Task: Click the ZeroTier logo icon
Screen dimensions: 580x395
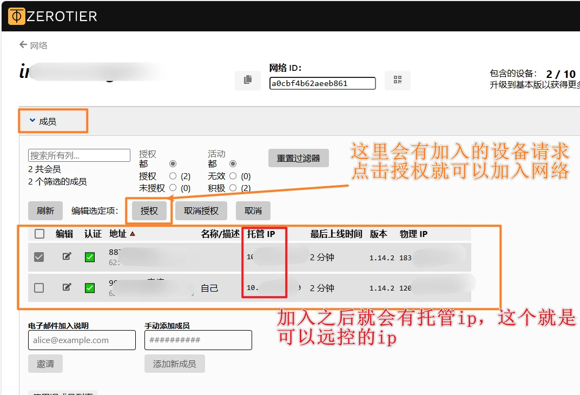Action: [17, 16]
